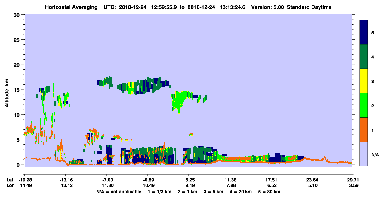Select the yellow level 3 legend swatch
391x200 pixels.
pyautogui.click(x=364, y=81)
